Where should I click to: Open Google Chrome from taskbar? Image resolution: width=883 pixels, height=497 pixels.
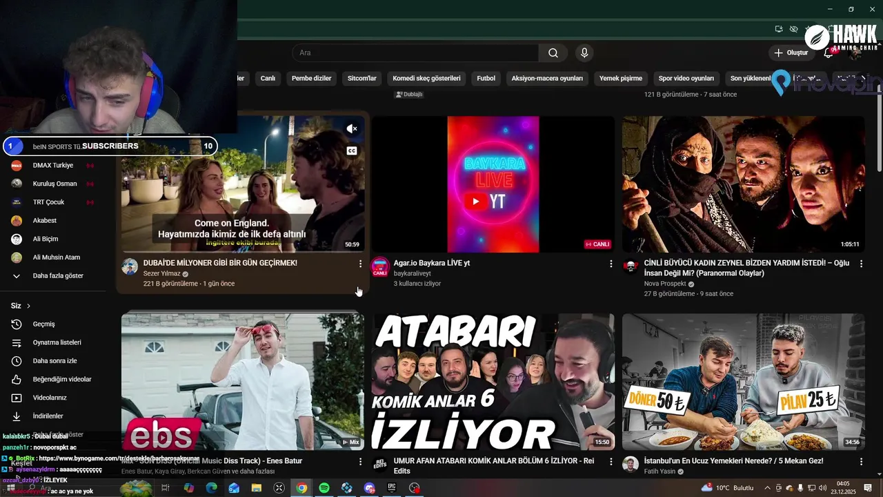pos(301,488)
